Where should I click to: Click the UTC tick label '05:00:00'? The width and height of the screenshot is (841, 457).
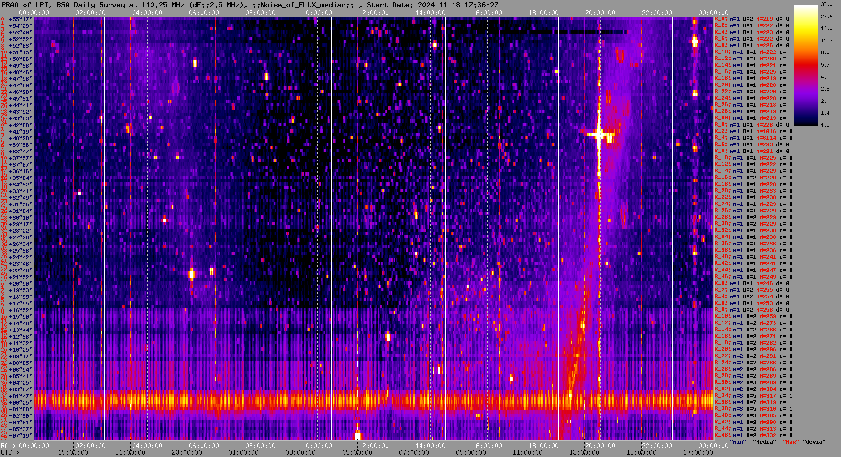[357, 452]
